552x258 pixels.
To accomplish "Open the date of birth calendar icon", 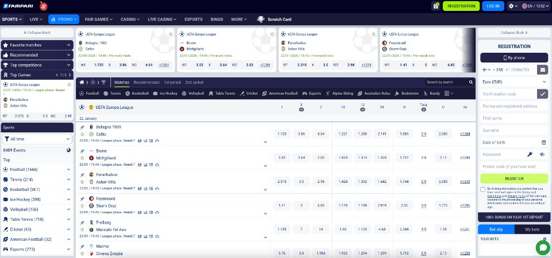I will pos(543,142).
